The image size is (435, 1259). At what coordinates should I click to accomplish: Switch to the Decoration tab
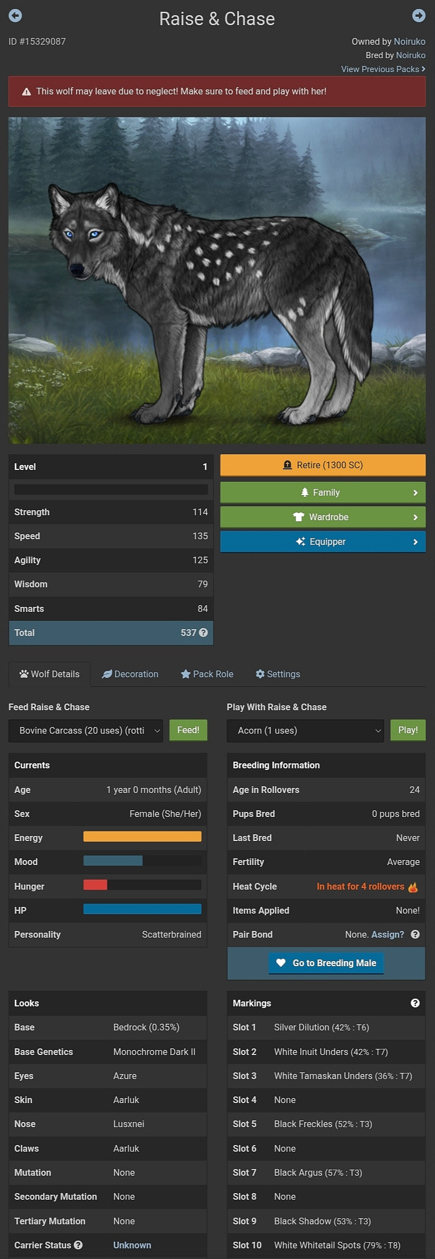pyautogui.click(x=130, y=674)
